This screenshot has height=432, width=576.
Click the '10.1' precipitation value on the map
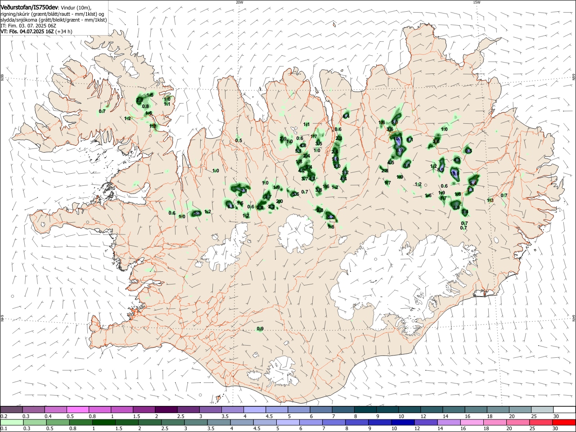[398, 139]
